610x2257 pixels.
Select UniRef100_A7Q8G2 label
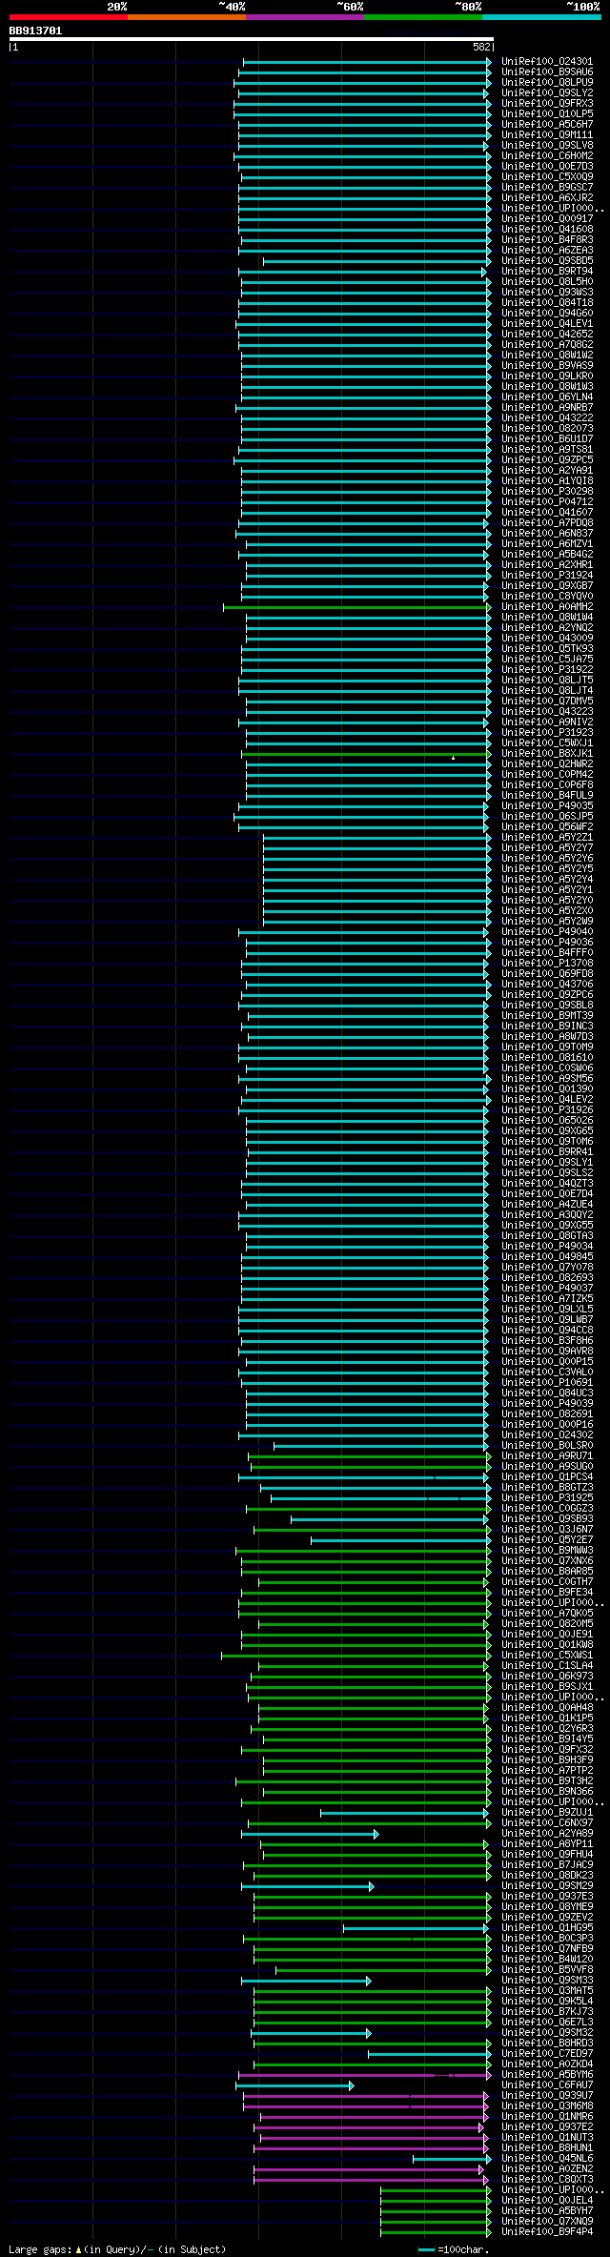(547, 345)
